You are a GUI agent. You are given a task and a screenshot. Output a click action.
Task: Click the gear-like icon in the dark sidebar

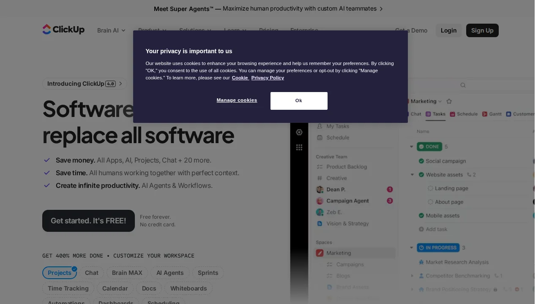point(299,132)
